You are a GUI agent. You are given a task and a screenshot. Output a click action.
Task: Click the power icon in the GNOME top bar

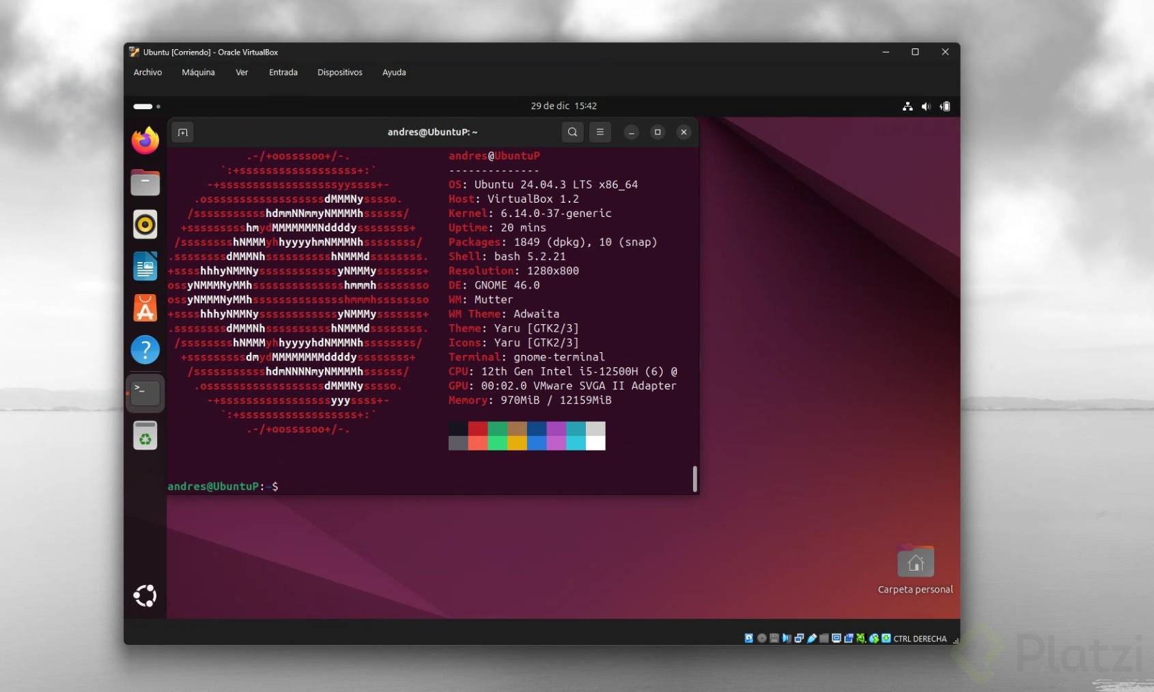coord(944,106)
